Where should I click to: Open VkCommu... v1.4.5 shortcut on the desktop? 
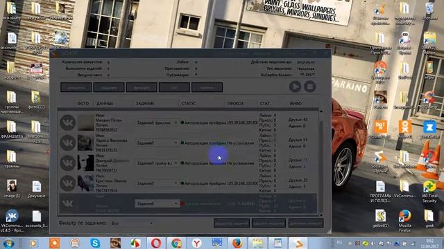12,221
